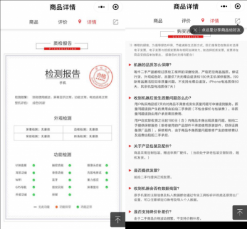Click the 检测报告 title in the report
Screen dimensions: 247x229
click(62, 74)
